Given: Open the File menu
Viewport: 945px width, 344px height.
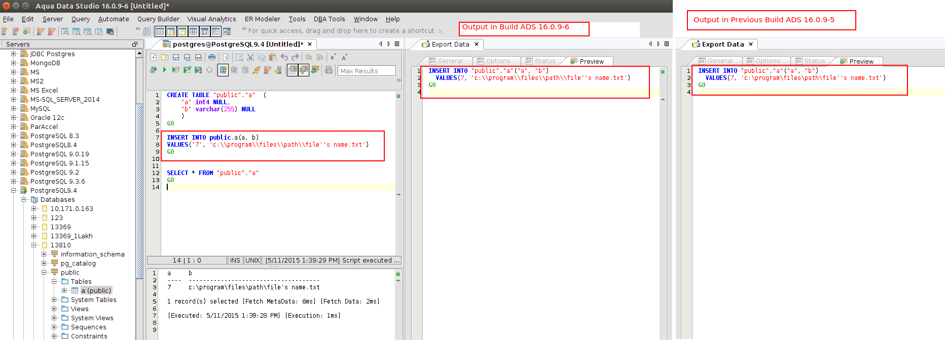Looking at the screenshot, I should click(8, 19).
